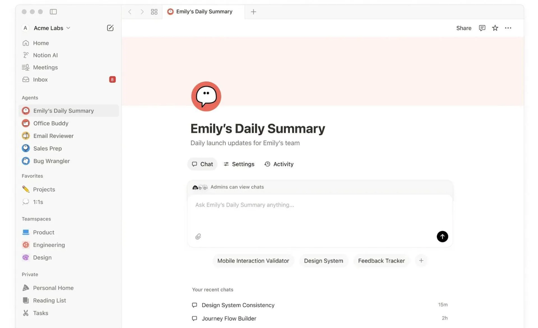Expand the Engineering teamspace
Viewport: 538px width, 328px height.
49,245
